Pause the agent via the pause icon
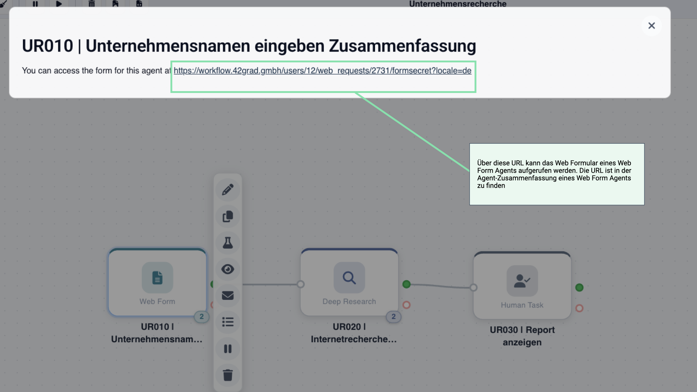This screenshot has height=392, width=697. coord(228,349)
